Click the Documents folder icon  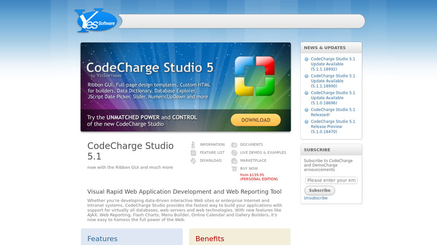point(234,145)
